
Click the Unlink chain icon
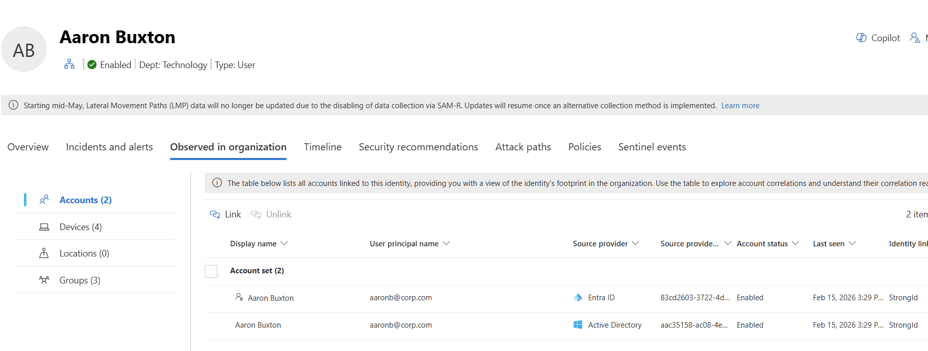click(256, 214)
